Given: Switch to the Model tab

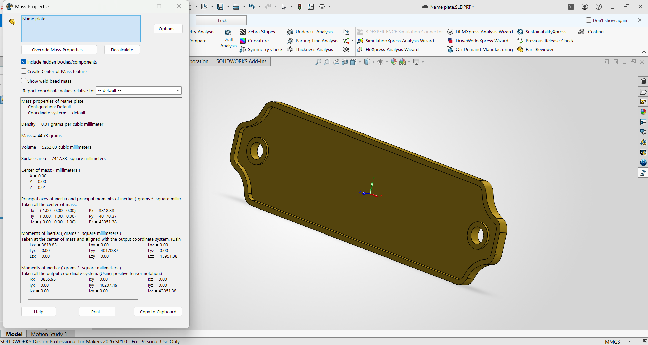Looking at the screenshot, I should 14,334.
